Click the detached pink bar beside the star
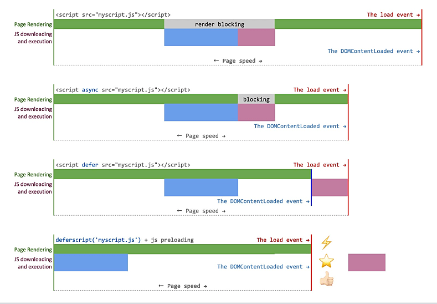This screenshot has height=304, width=437. (x=367, y=262)
